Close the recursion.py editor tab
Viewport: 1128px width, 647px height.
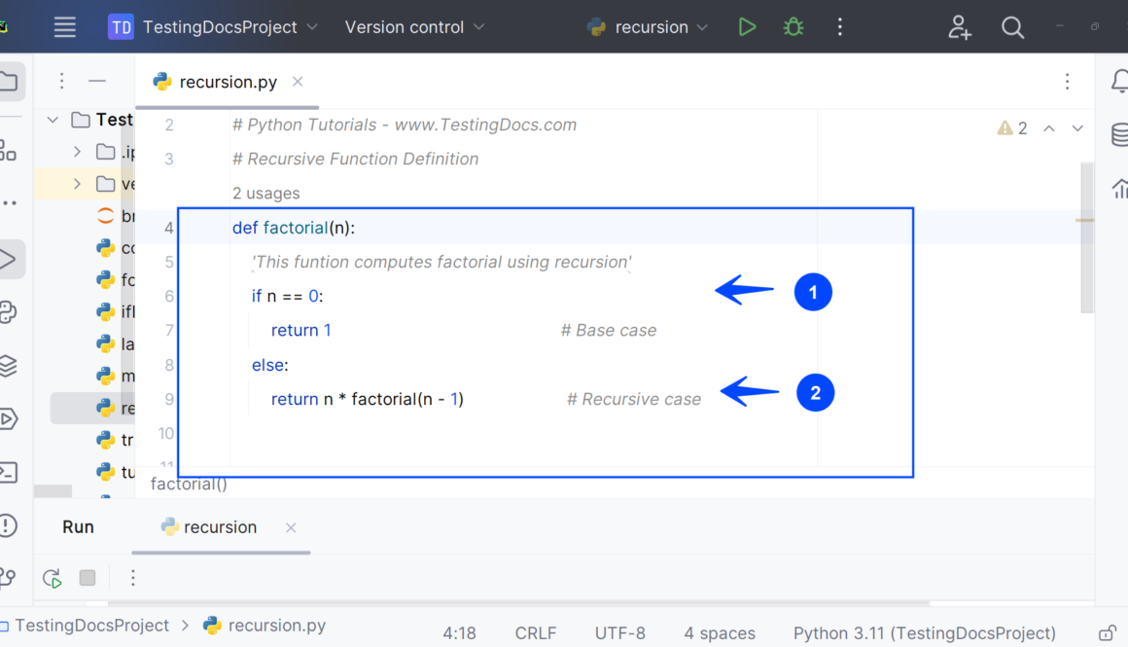click(298, 82)
